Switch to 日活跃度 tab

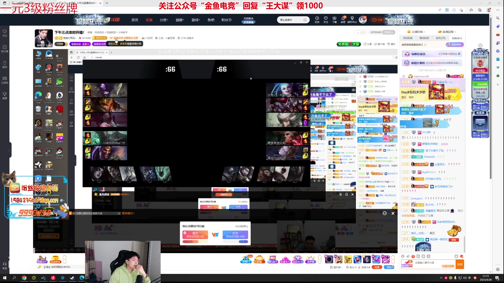[408, 38]
